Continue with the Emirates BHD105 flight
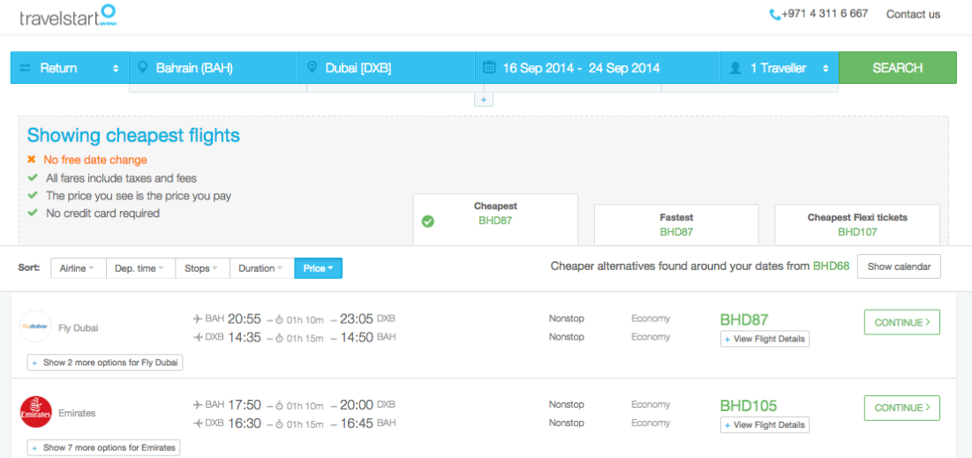The height and width of the screenshot is (458, 972). point(902,408)
